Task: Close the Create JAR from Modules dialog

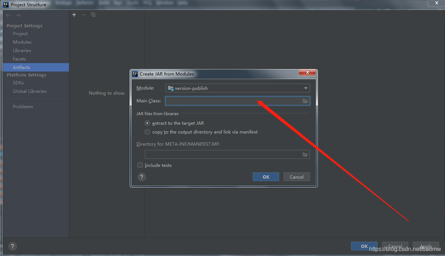Action: point(307,73)
